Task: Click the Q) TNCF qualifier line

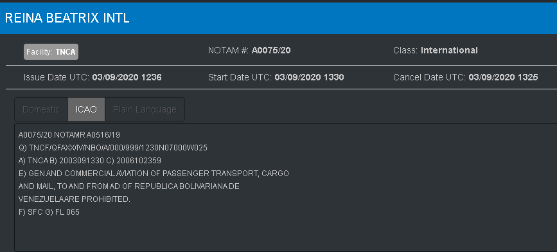Action: point(113,147)
